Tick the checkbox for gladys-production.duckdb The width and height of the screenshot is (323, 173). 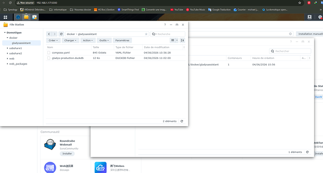[49, 58]
